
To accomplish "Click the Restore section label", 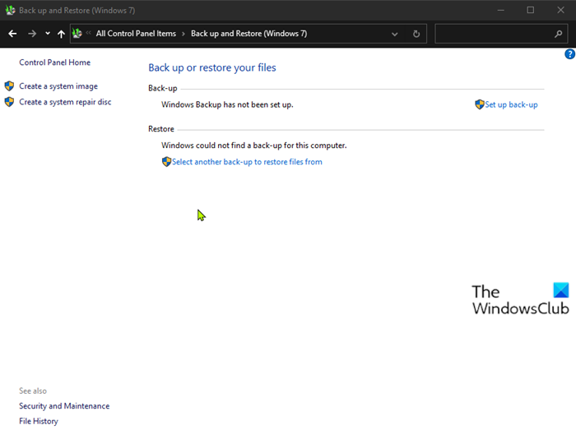I will point(161,129).
